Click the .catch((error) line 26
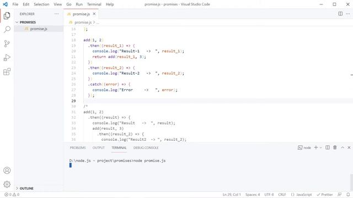353x198 pixels. tap(109, 84)
